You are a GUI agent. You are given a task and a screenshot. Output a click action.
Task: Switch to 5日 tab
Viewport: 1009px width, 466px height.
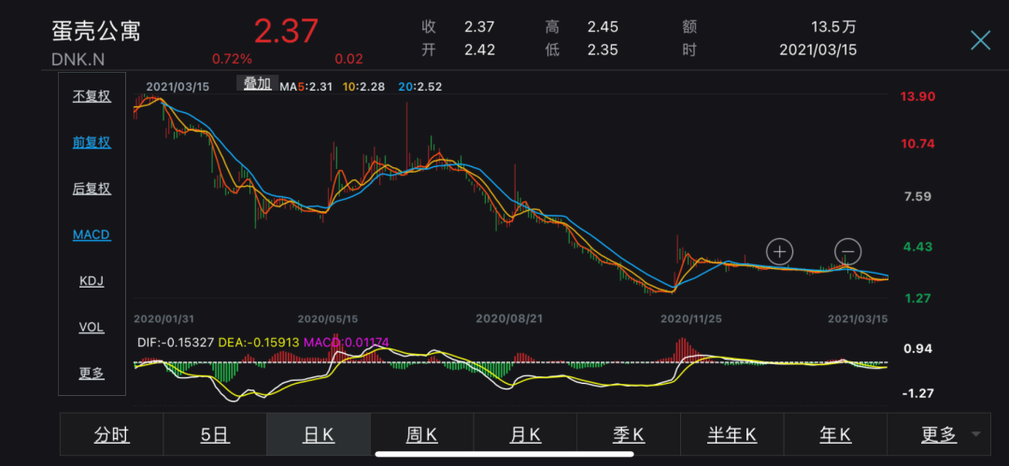[215, 435]
